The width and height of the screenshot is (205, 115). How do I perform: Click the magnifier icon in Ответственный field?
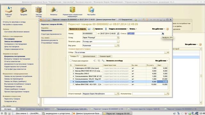tap(118, 94)
